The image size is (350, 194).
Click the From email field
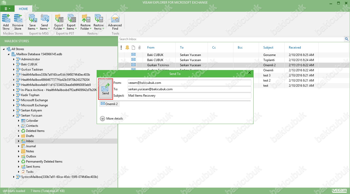pos(189,83)
